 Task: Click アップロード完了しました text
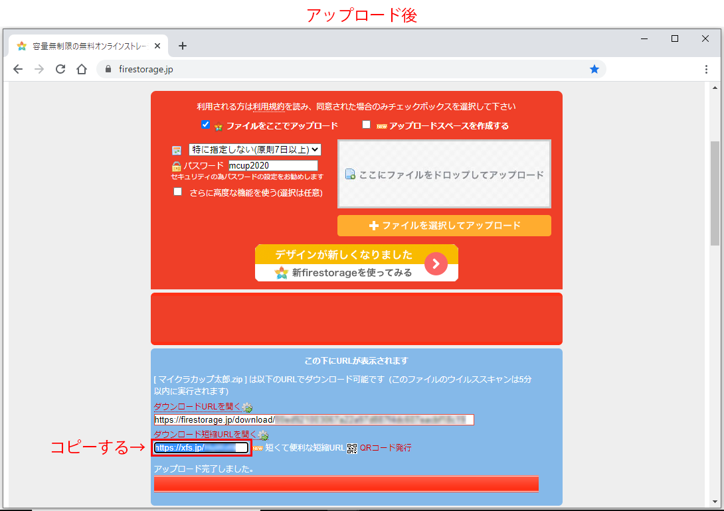coord(204,469)
